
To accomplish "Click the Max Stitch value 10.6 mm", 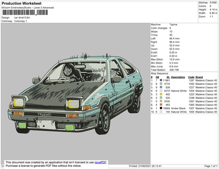I will coord(174,59).
